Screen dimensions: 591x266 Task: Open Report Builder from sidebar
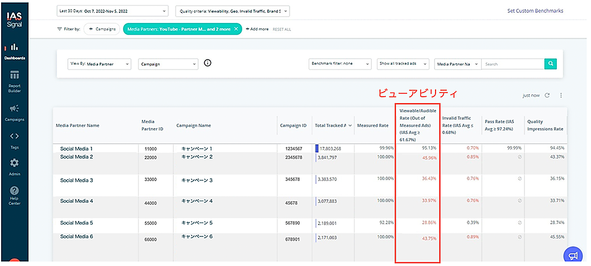(x=14, y=80)
